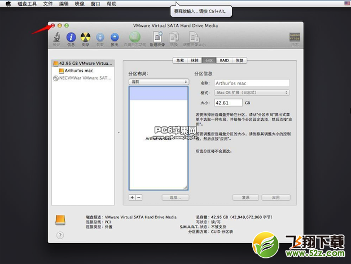The height and width of the screenshot is (264, 351).
Task: Open the 文件 menu
Action: pyautogui.click(x=47, y=4)
